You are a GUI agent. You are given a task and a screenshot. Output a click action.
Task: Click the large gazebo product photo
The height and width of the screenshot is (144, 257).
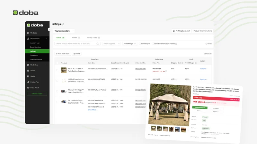click(x=170, y=105)
